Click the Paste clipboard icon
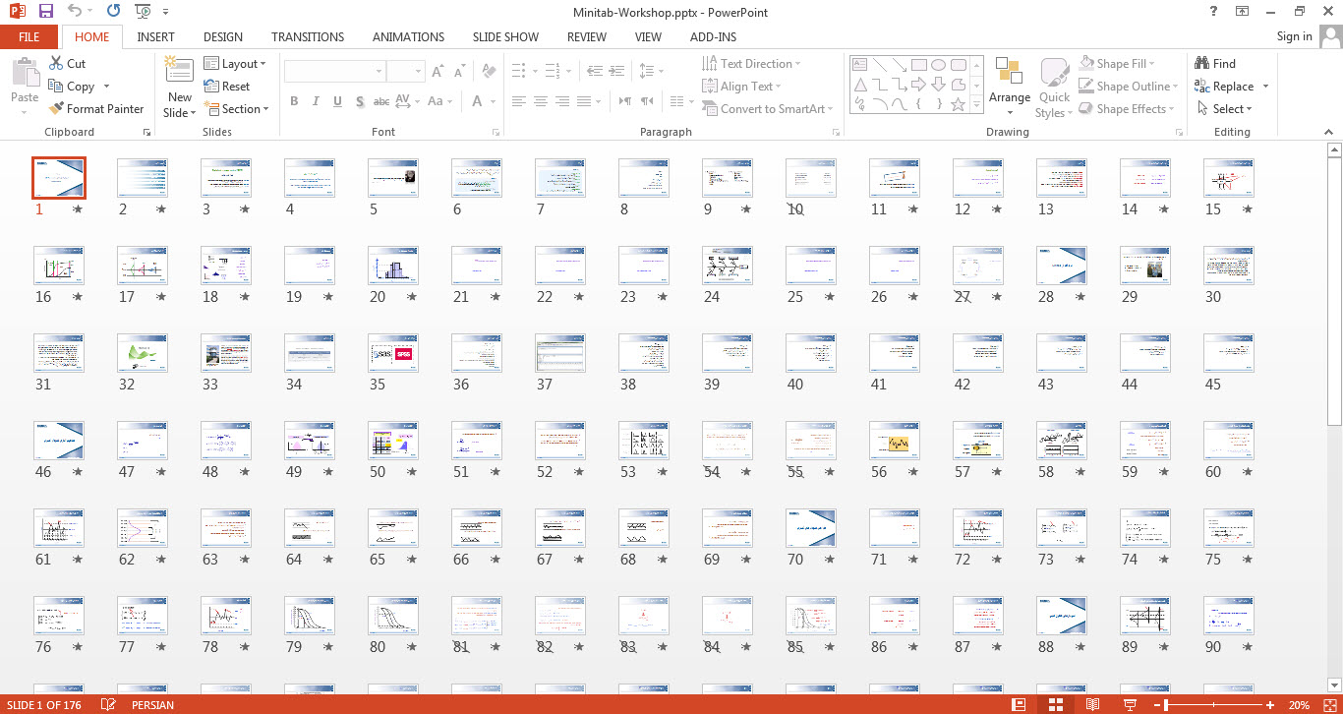 [25, 73]
